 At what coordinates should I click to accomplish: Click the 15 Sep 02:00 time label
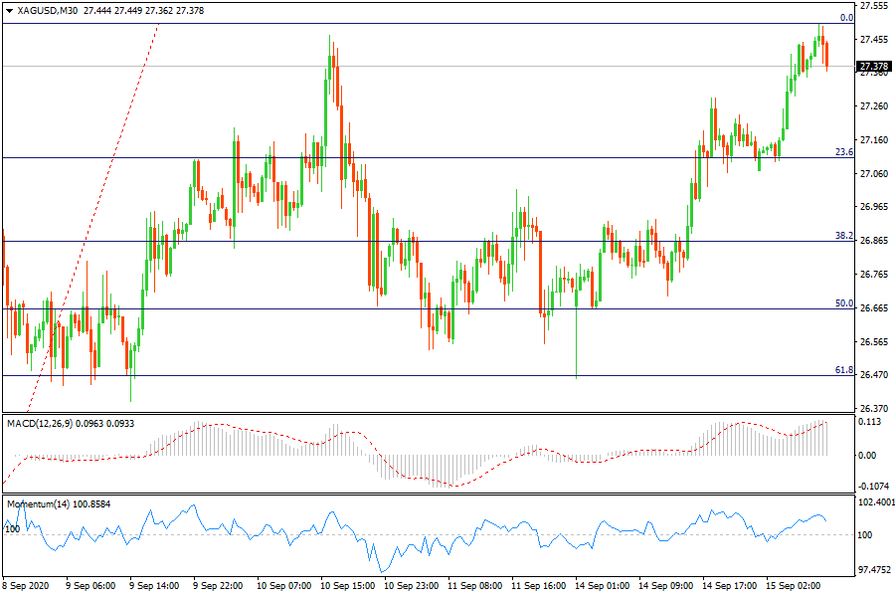(x=792, y=587)
